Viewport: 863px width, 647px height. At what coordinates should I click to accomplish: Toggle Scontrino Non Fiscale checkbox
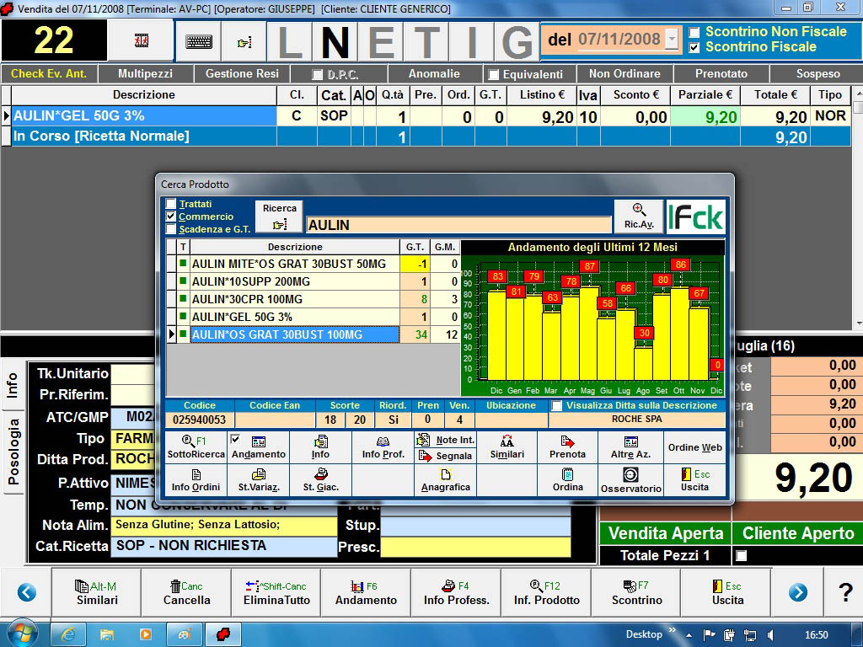[x=694, y=32]
